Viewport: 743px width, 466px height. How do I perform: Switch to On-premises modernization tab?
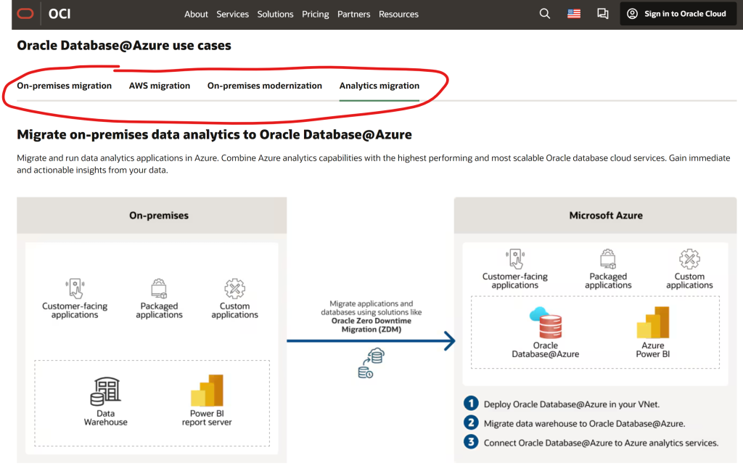[x=265, y=86]
